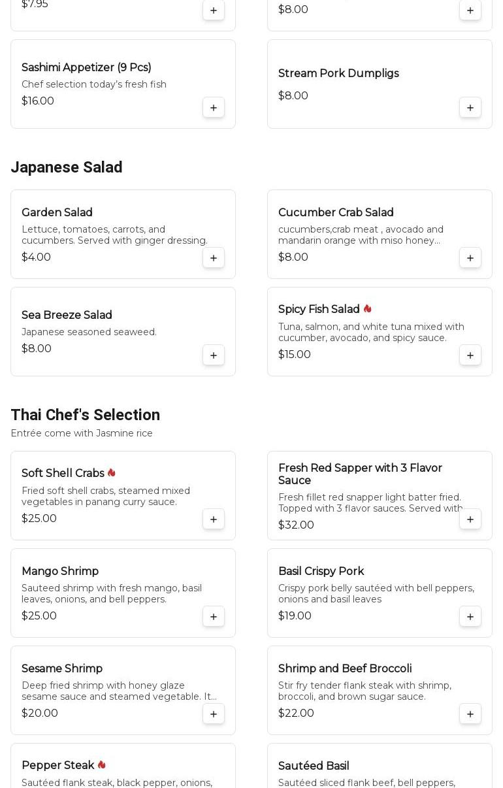The image size is (503, 788).
Task: Add Basil Crispy Pork to order
Action: (470, 616)
